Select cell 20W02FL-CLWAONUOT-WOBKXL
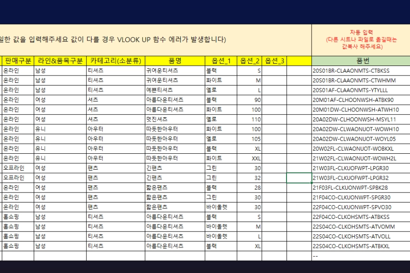Screen dimensions: 410x273 [x=361, y=149]
